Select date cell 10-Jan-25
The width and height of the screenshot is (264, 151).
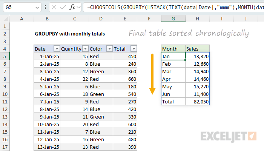[x=47, y=124]
